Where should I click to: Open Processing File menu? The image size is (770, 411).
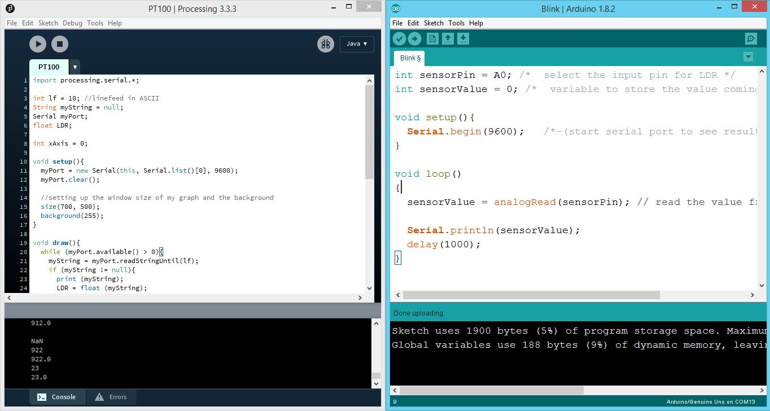coord(12,23)
